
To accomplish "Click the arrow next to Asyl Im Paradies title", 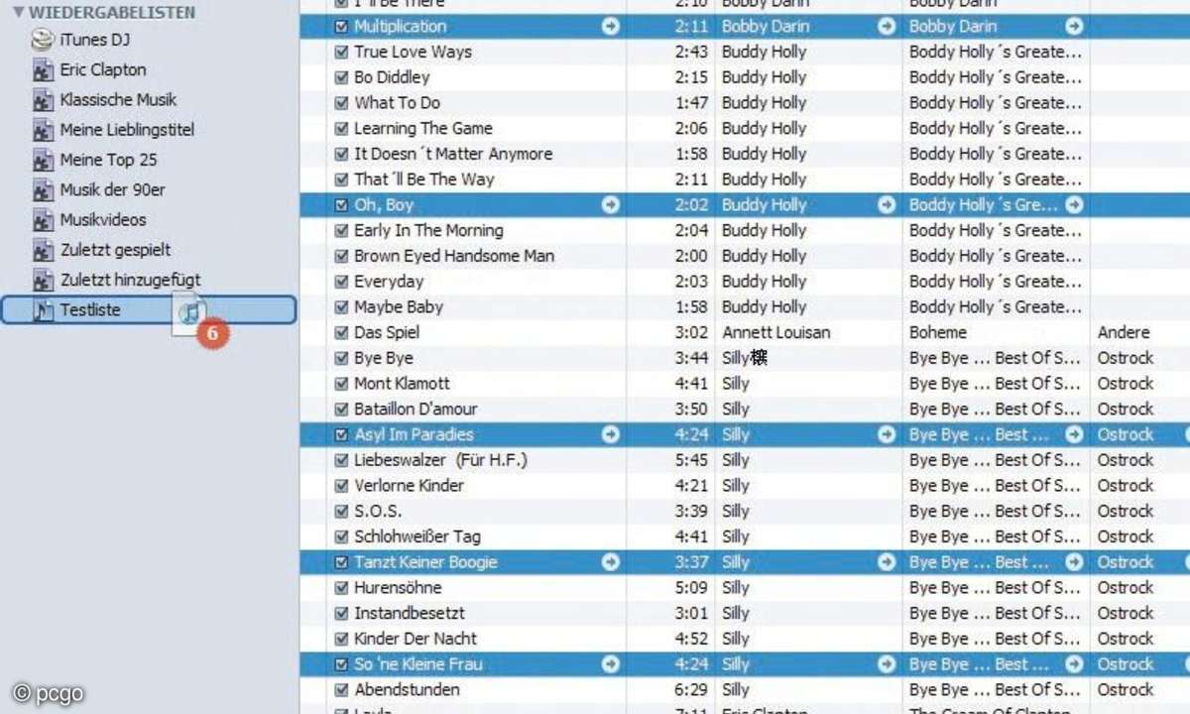I will click(611, 434).
